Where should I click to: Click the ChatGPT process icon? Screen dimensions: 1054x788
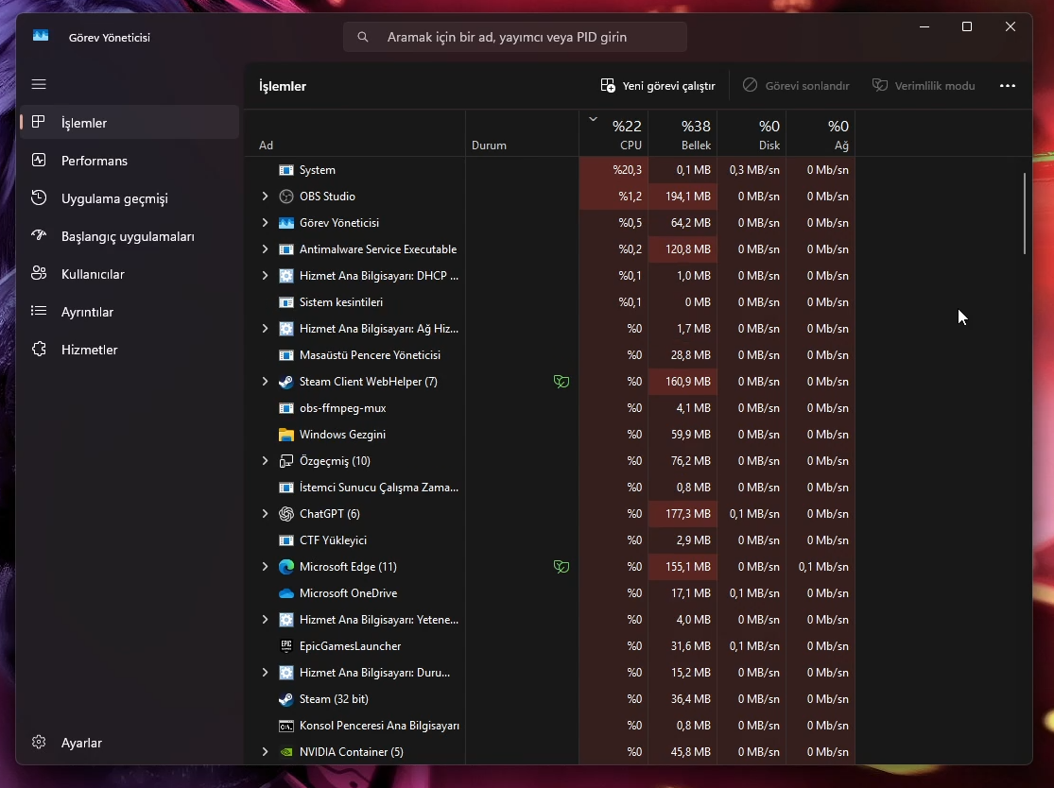pyautogui.click(x=286, y=514)
